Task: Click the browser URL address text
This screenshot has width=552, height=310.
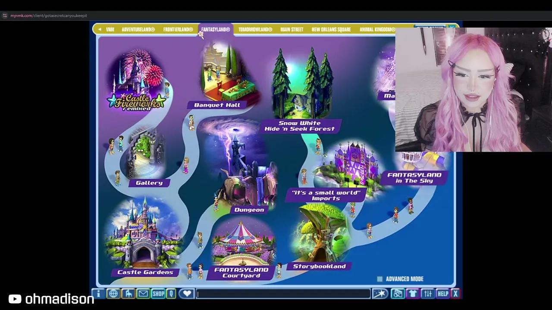Action: click(x=49, y=15)
